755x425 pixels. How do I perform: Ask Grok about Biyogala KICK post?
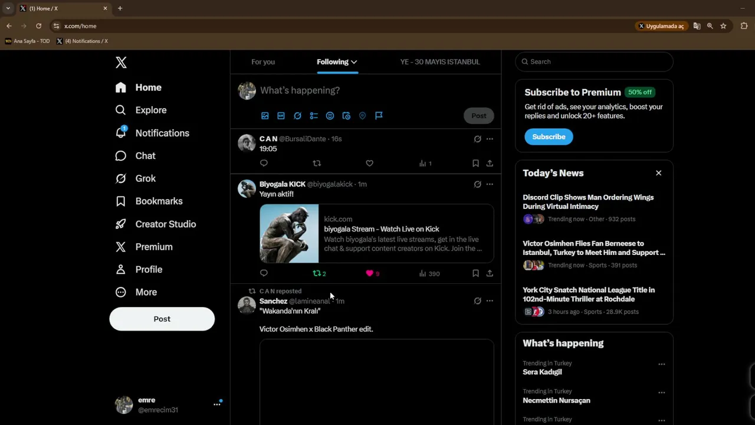(477, 184)
